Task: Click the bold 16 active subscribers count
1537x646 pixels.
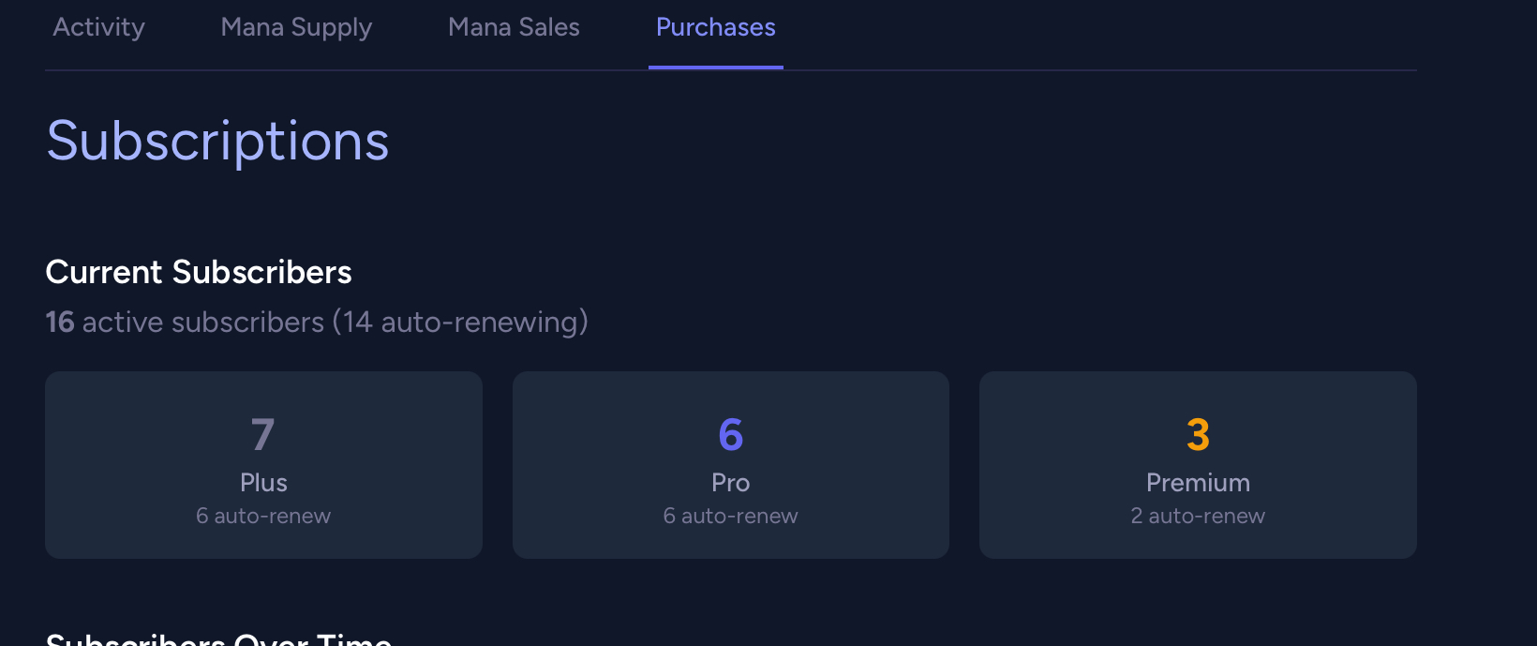Action: click(x=60, y=323)
